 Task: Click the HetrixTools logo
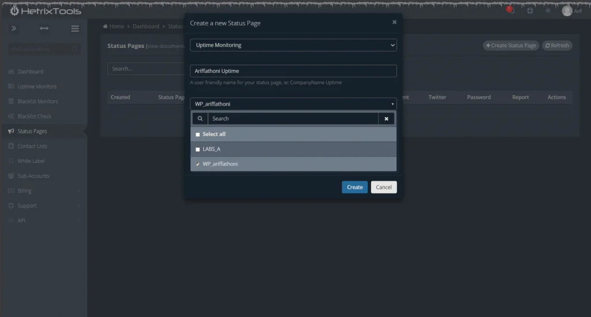pos(45,11)
